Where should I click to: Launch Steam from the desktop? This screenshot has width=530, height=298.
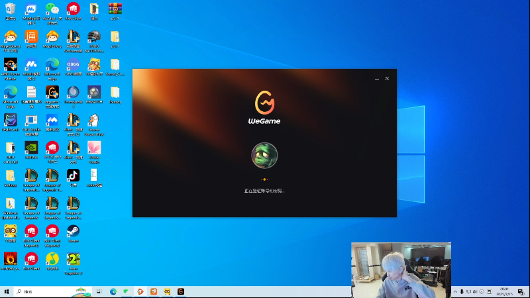coord(73,231)
